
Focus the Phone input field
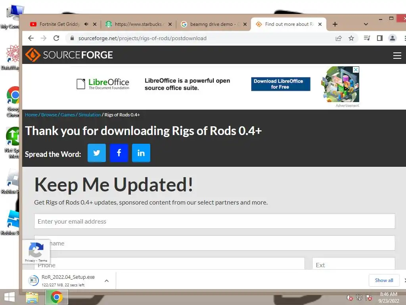(169, 264)
